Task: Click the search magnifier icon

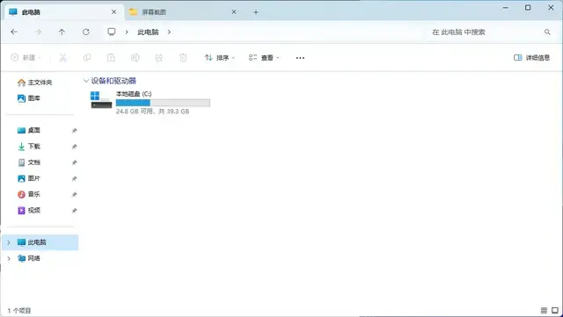Action: [x=547, y=32]
